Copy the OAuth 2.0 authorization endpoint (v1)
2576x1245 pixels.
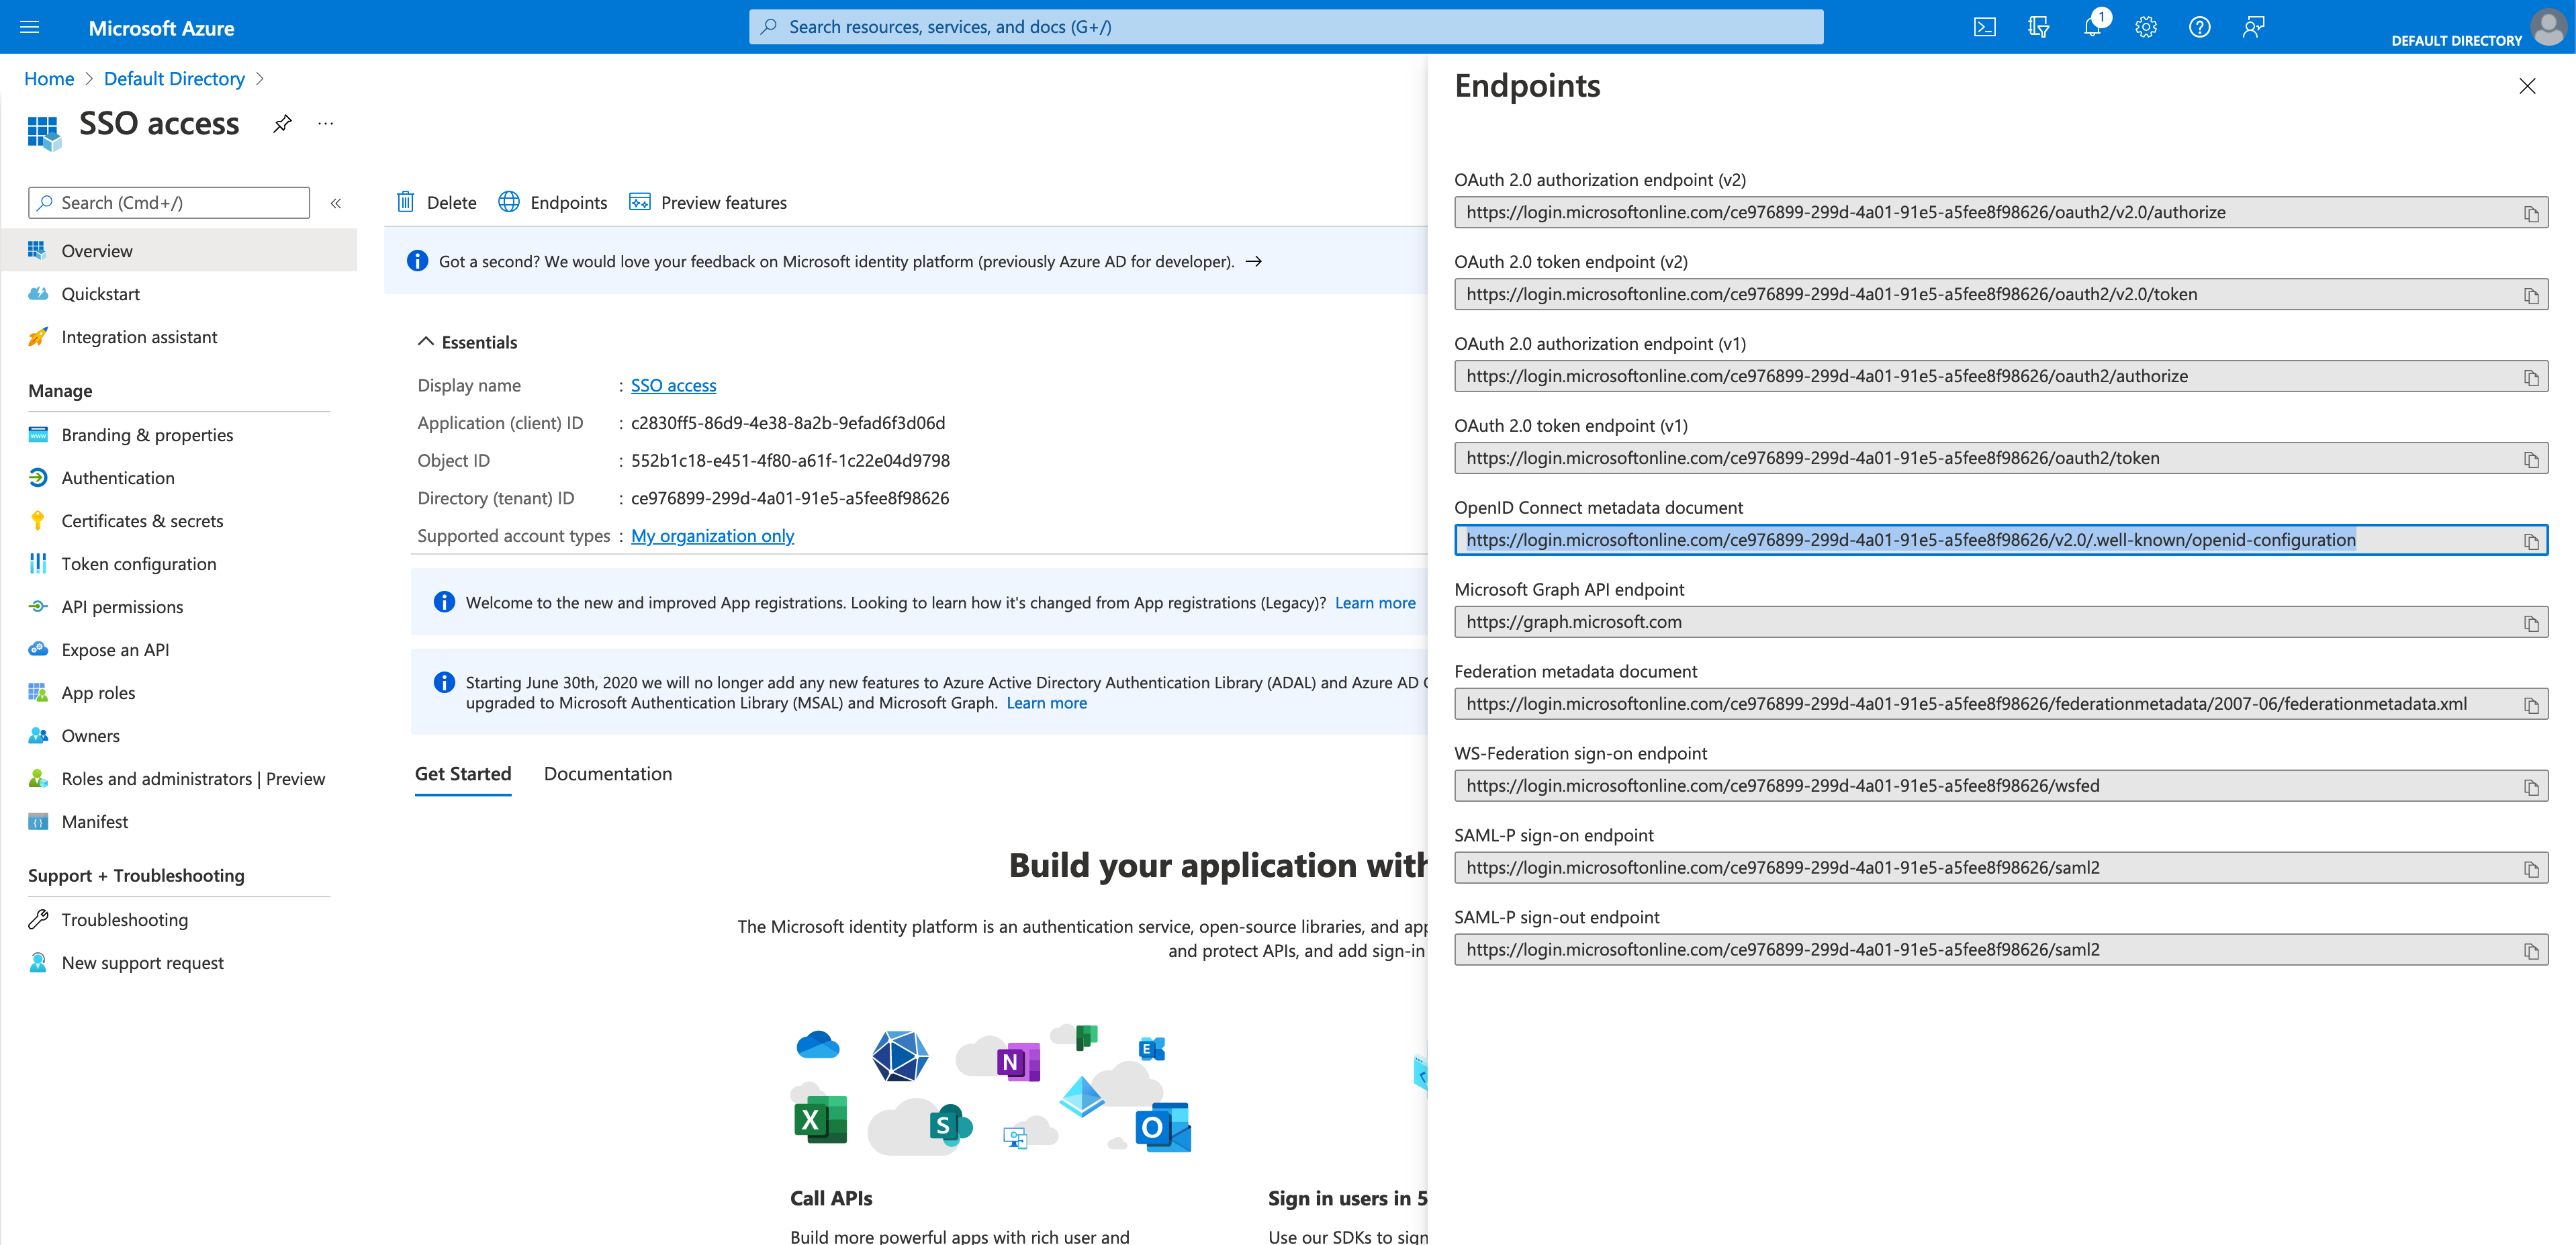coord(2531,377)
